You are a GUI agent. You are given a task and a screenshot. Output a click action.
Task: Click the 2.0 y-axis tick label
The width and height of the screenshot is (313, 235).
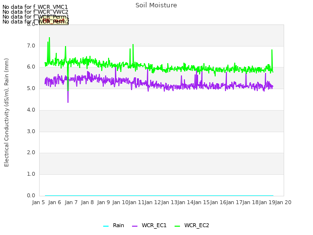pos(31,153)
